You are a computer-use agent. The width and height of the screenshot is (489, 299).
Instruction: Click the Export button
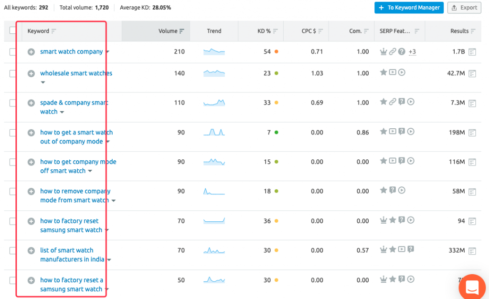point(464,8)
